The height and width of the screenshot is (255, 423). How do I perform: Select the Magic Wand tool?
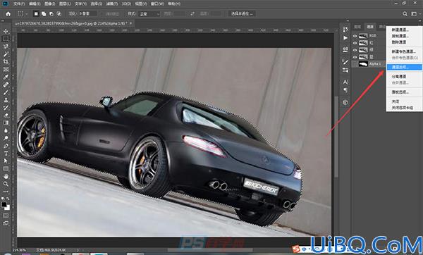click(x=6, y=54)
